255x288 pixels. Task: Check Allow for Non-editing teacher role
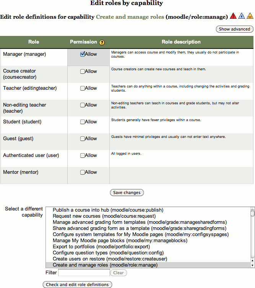coord(82,105)
